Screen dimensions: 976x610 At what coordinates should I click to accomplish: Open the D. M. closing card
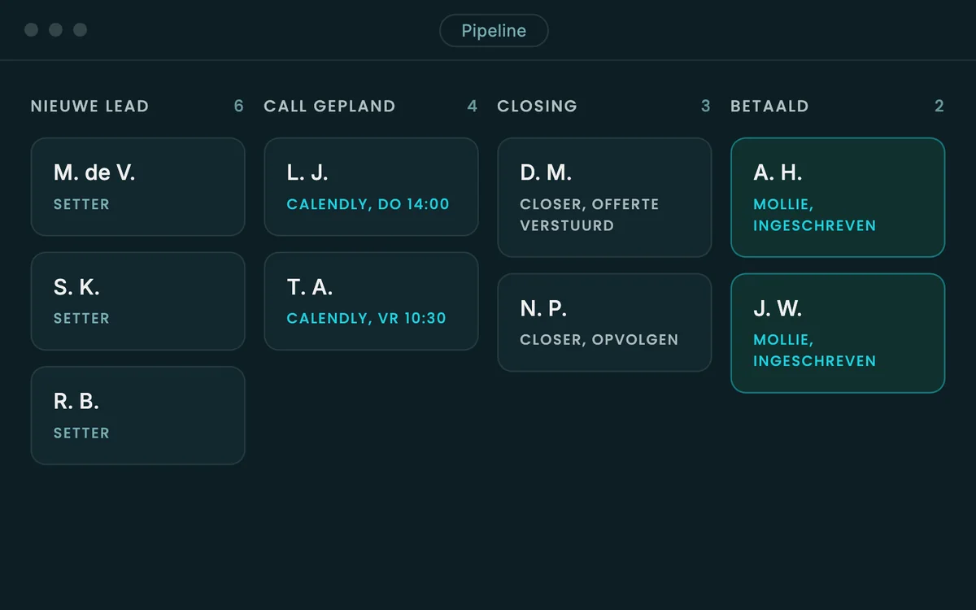tap(604, 198)
